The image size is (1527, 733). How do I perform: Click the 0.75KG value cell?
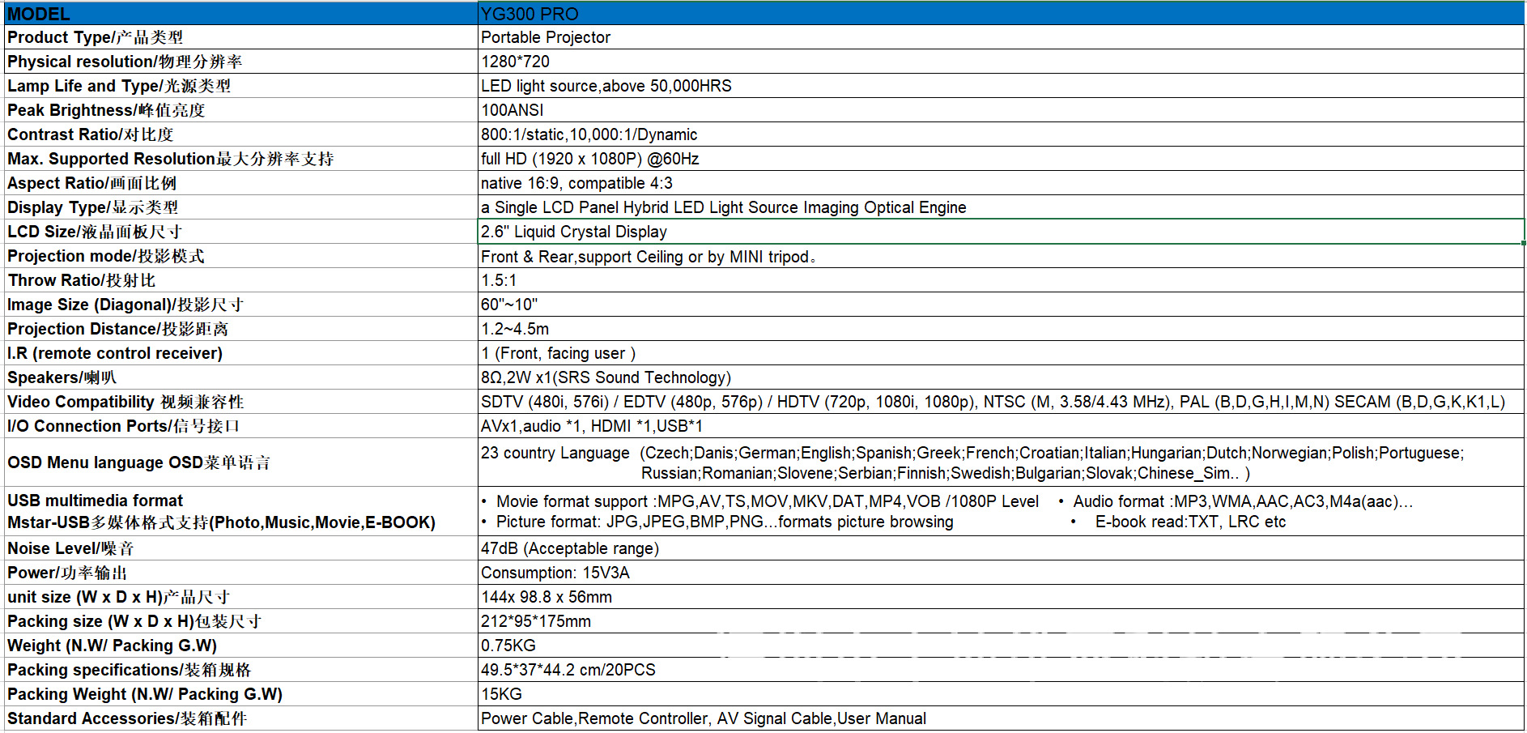[x=1001, y=646]
